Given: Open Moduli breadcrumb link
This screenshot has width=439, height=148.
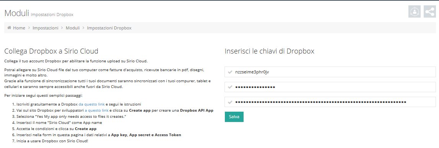Looking at the screenshot, I should click(x=73, y=28).
